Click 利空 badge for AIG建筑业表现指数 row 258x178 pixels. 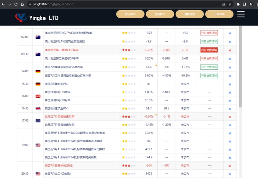point(209,41)
